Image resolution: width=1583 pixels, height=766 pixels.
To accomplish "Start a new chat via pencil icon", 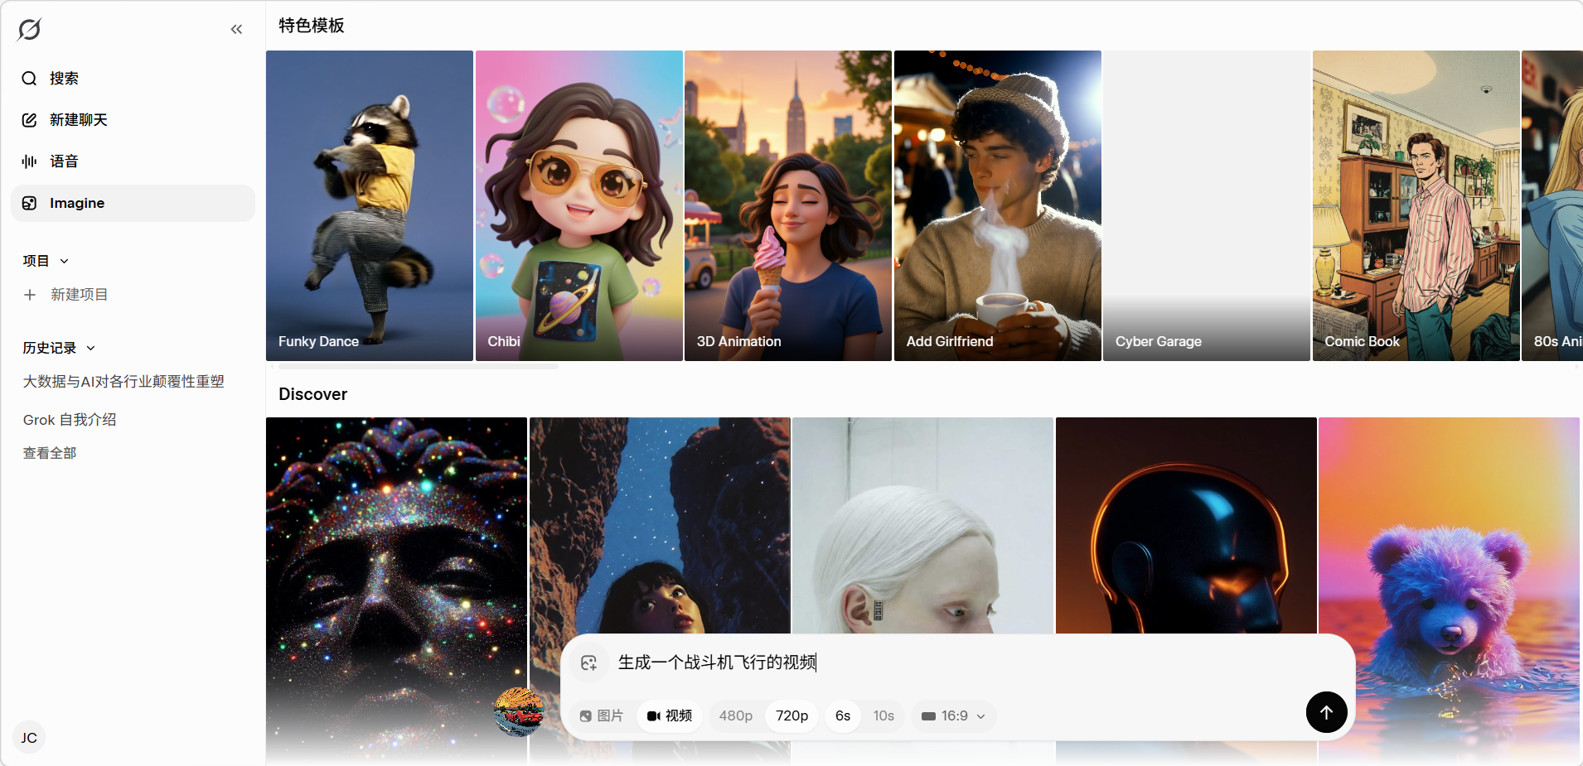I will [29, 120].
